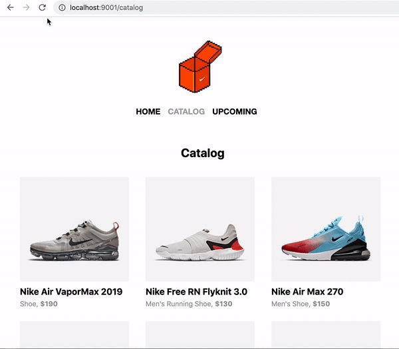Click the browser back arrow

(x=10, y=7)
